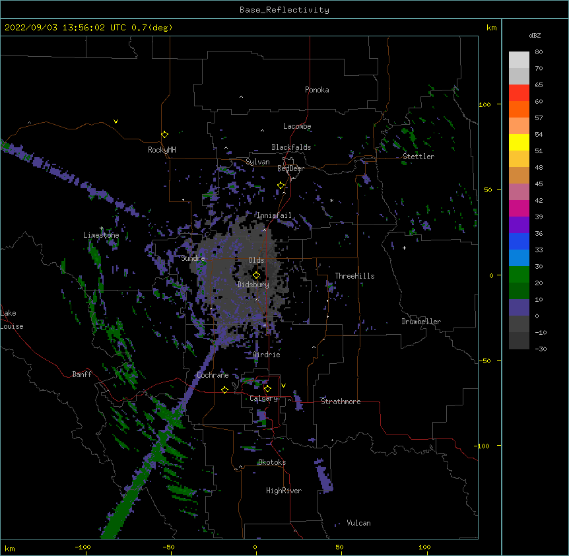Click the Cochrane town label
This screenshot has width=569, height=556.
click(213, 375)
